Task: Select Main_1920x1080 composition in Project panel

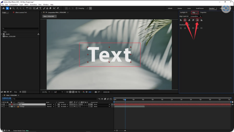Action: [x=10, y=36]
